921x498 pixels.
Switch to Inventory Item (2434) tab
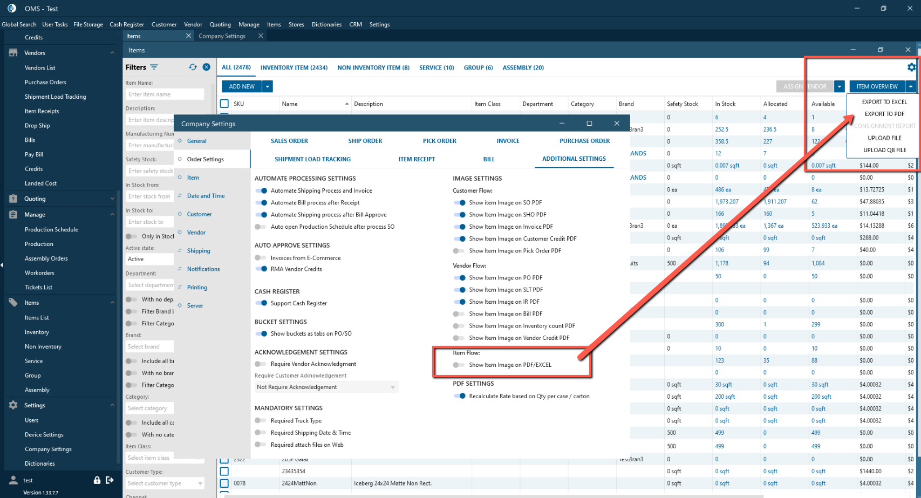[x=294, y=67]
